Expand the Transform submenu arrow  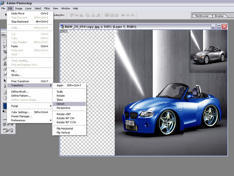click(x=51, y=85)
